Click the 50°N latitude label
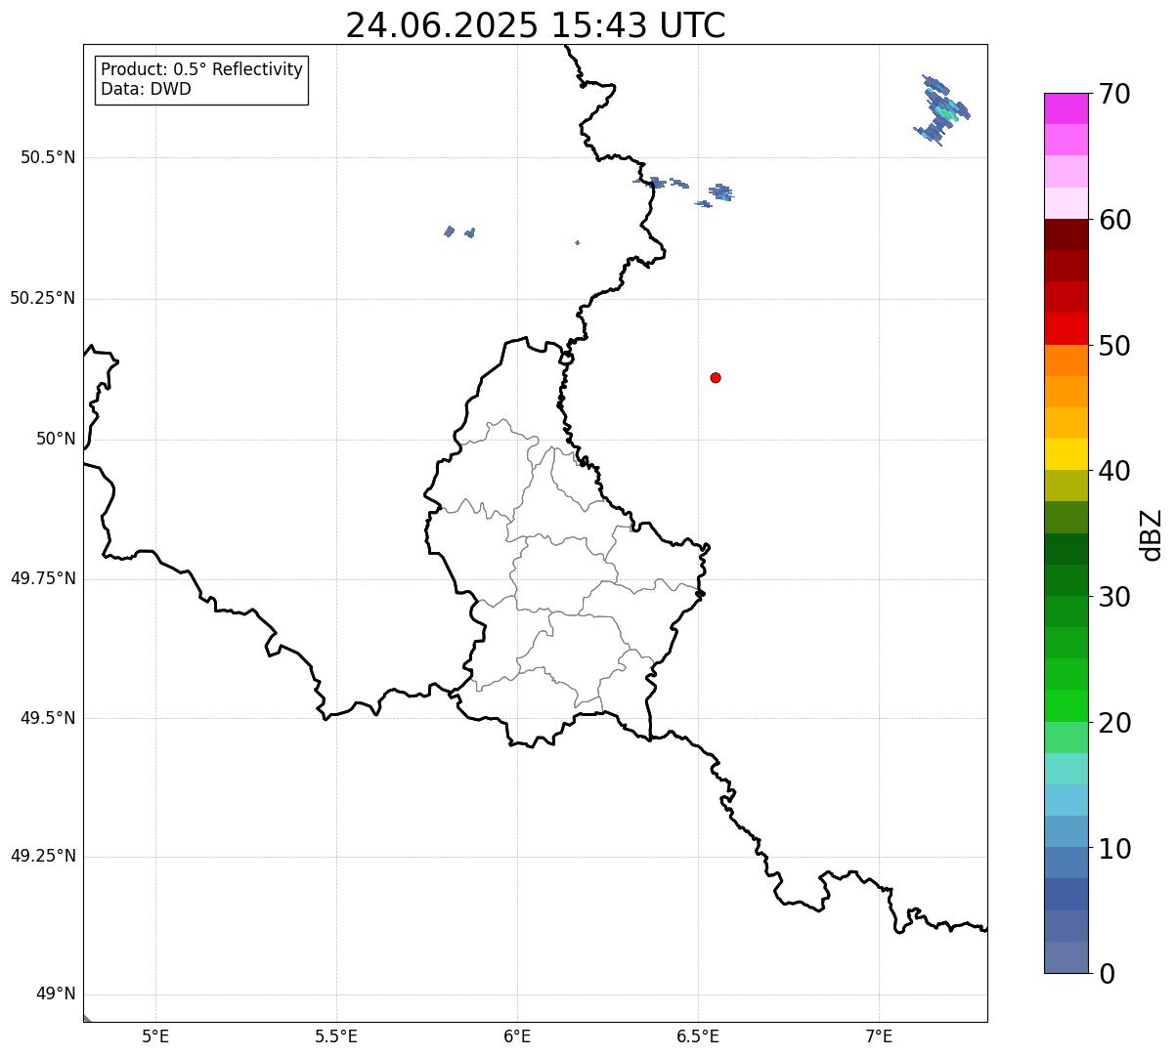This screenshot has height=1056, width=1175. (x=56, y=439)
